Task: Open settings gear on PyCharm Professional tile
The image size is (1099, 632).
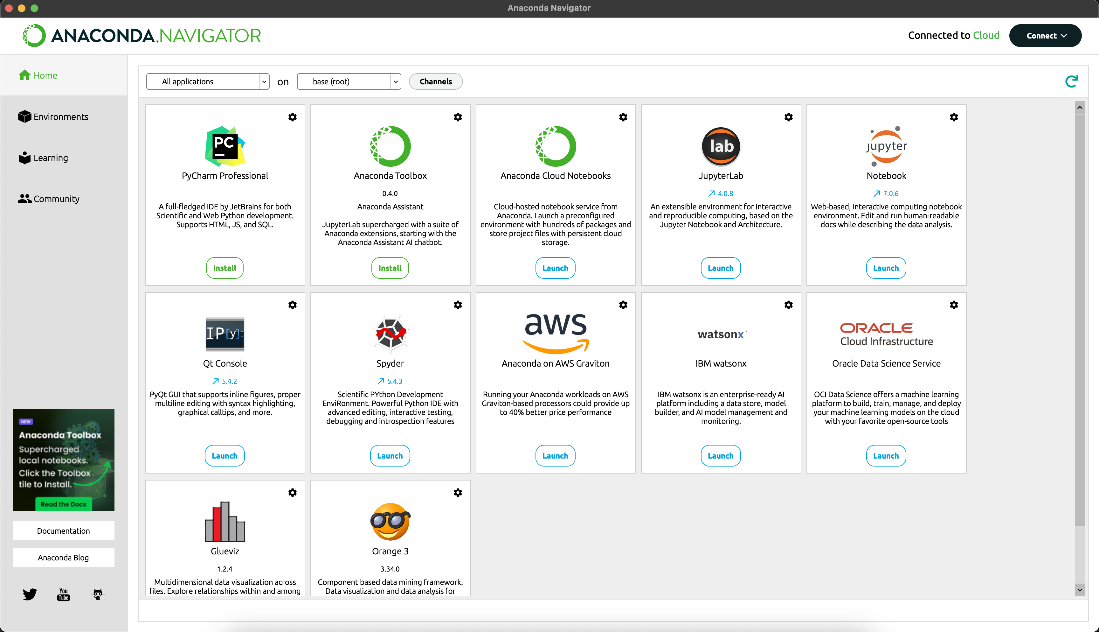Action: (x=292, y=117)
